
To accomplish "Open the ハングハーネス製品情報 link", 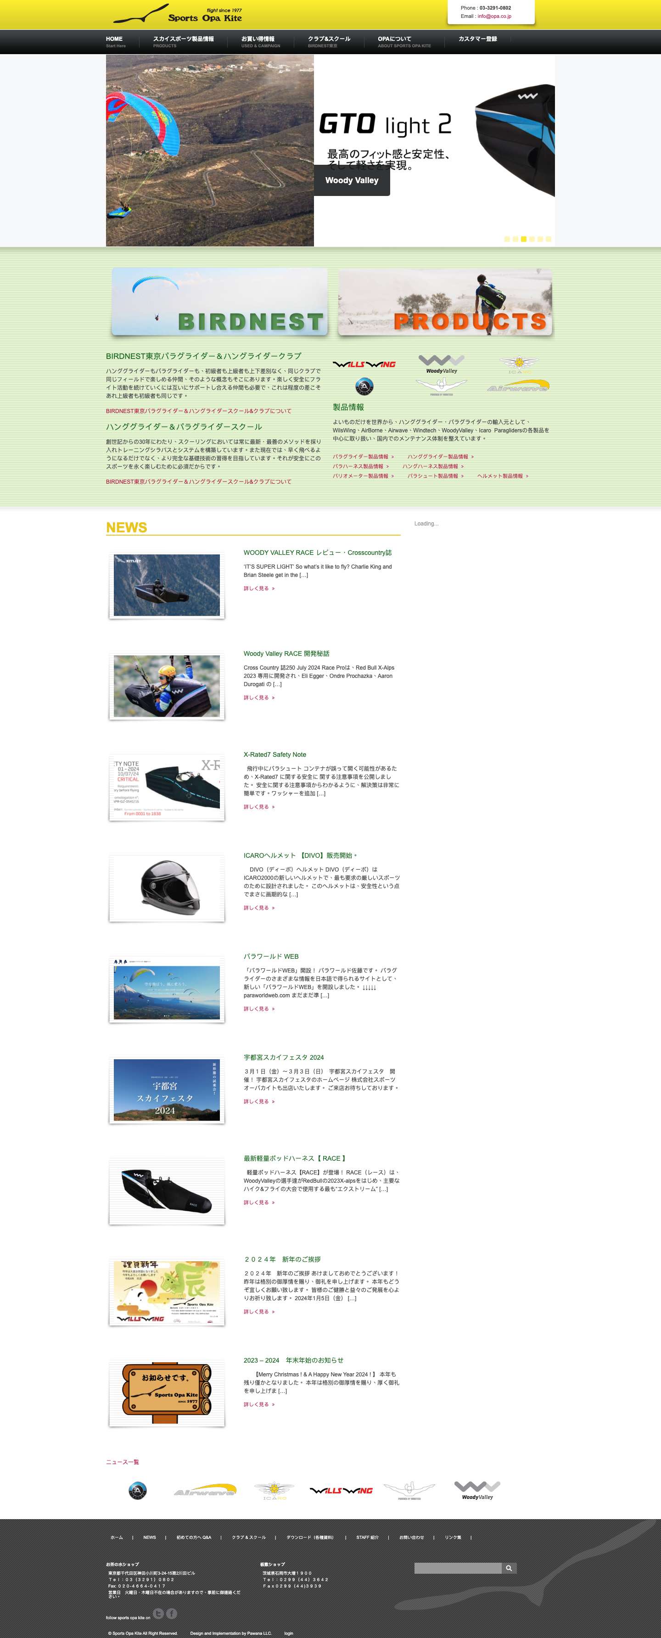I will 433,467.
